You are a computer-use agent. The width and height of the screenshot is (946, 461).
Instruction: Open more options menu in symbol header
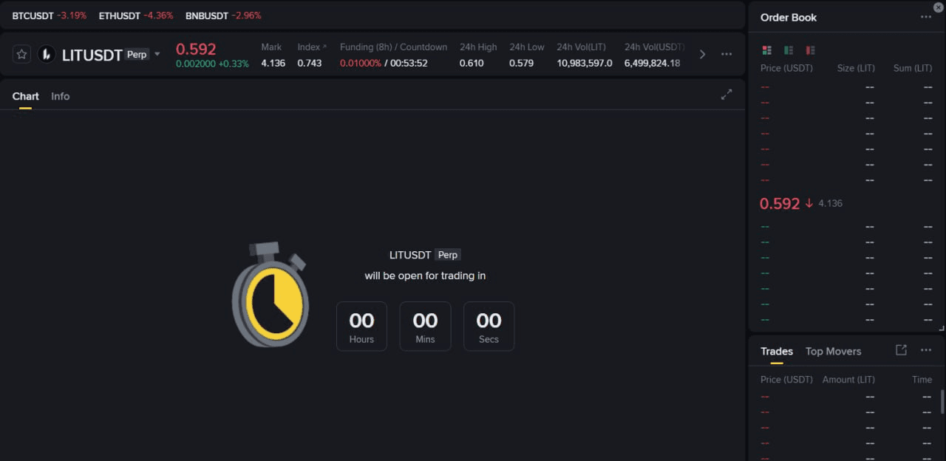click(726, 54)
